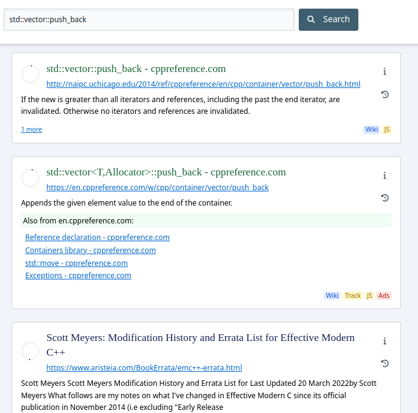Focus the search query input field
Image resolution: width=418 pixels, height=413 pixels.
149,20
